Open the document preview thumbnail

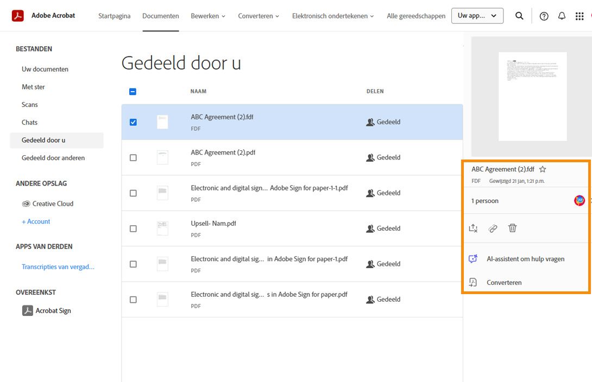tap(533, 97)
